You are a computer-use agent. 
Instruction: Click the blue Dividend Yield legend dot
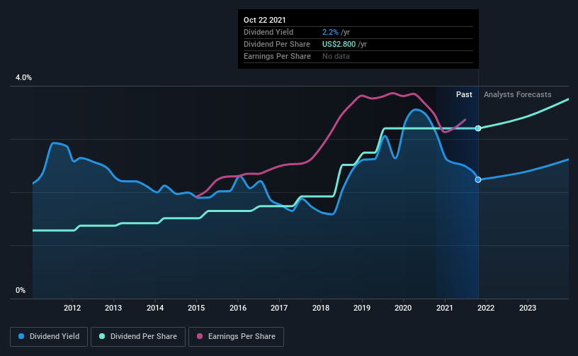21,336
